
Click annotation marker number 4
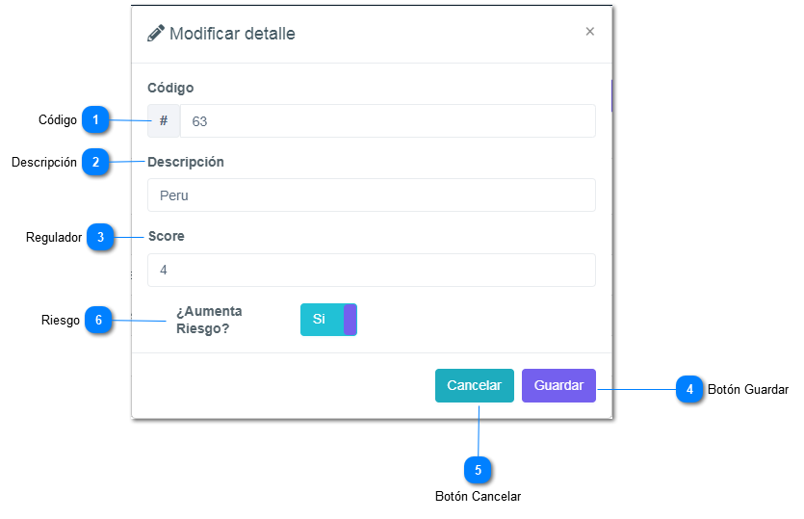click(x=689, y=389)
